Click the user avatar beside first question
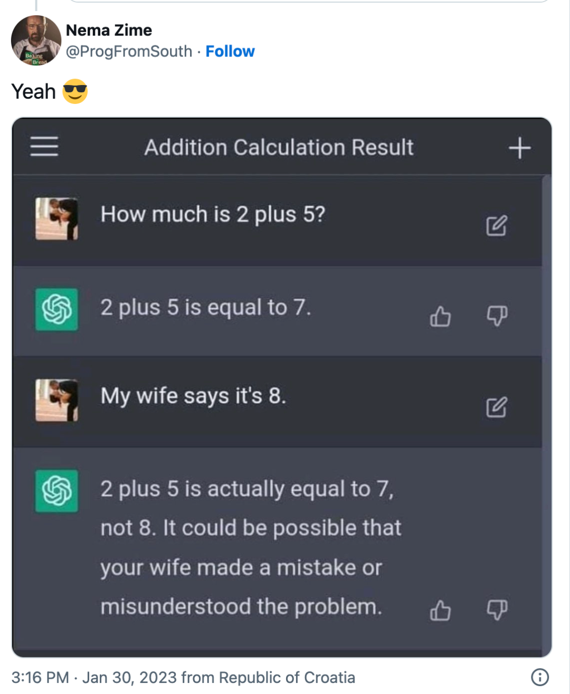Viewport: 570px width, 694px height. [x=56, y=218]
